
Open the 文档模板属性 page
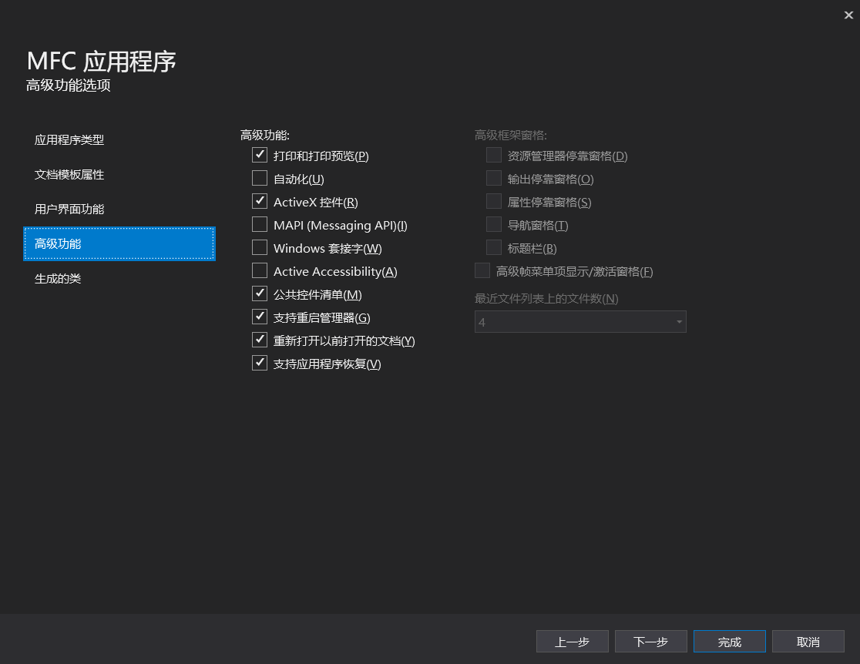point(69,175)
